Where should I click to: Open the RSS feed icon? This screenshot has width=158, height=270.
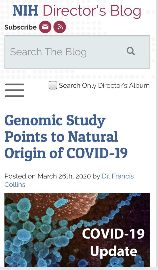tap(60, 27)
